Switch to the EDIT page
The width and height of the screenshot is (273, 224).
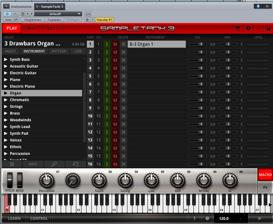[x=53, y=28]
